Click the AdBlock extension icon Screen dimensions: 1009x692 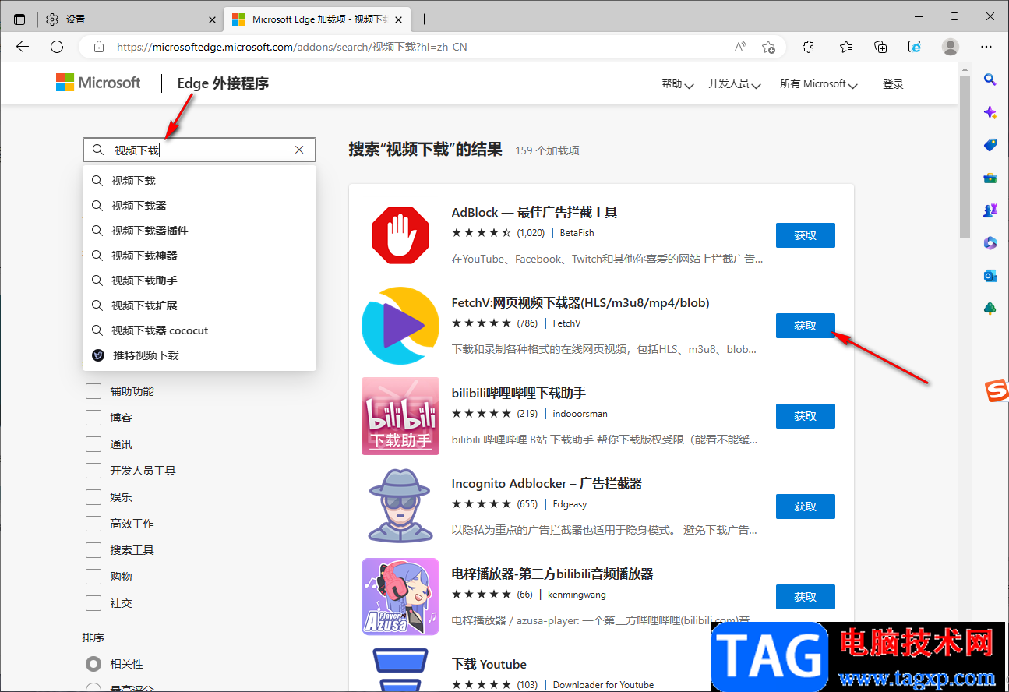click(x=400, y=235)
